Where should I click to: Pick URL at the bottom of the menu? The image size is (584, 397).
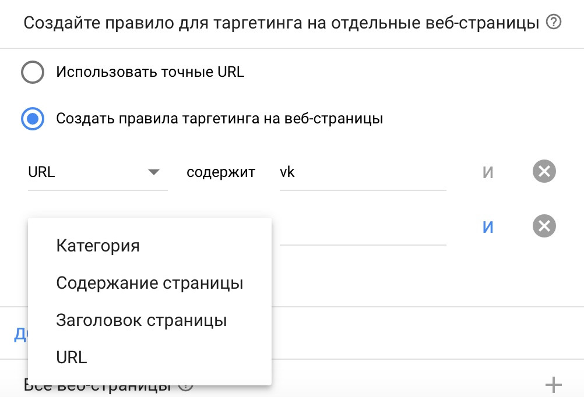point(71,357)
